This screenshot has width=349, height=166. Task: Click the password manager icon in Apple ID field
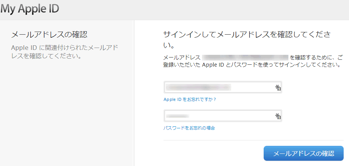[x=278, y=88]
